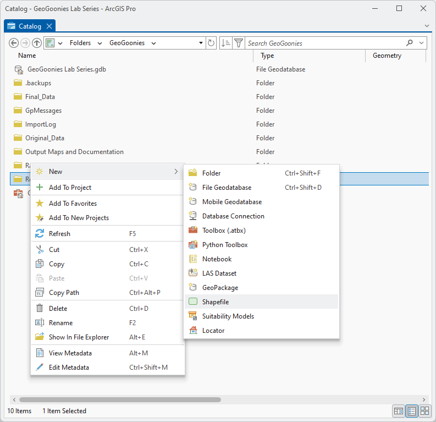Switch to the columns view toggle
The image size is (436, 422).
399,411
